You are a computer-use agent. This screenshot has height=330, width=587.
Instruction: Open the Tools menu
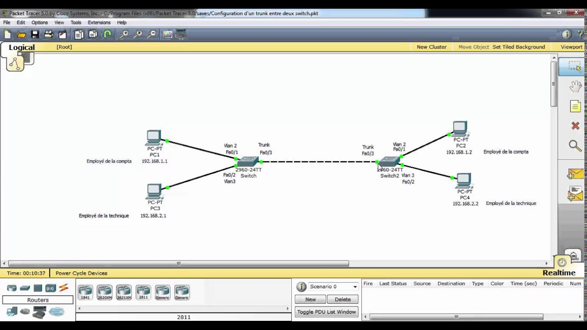click(x=76, y=22)
